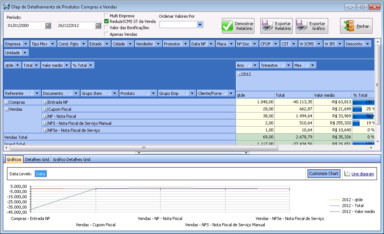Click the Line diagram chart icon
The image size is (384, 234).
[347, 174]
